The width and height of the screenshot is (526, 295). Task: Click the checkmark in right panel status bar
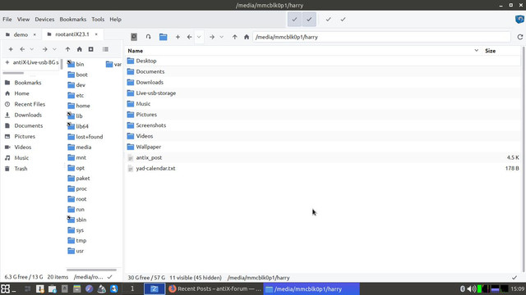point(514,278)
